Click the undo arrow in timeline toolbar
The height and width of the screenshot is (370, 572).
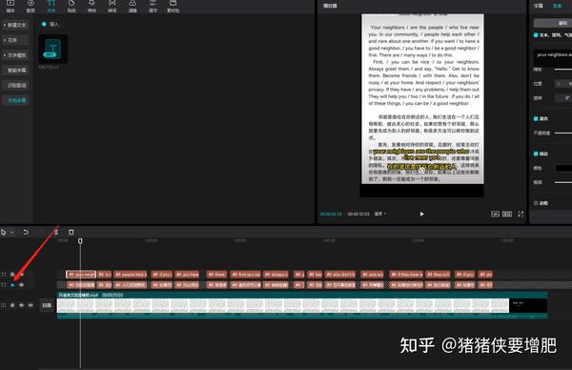[26, 232]
